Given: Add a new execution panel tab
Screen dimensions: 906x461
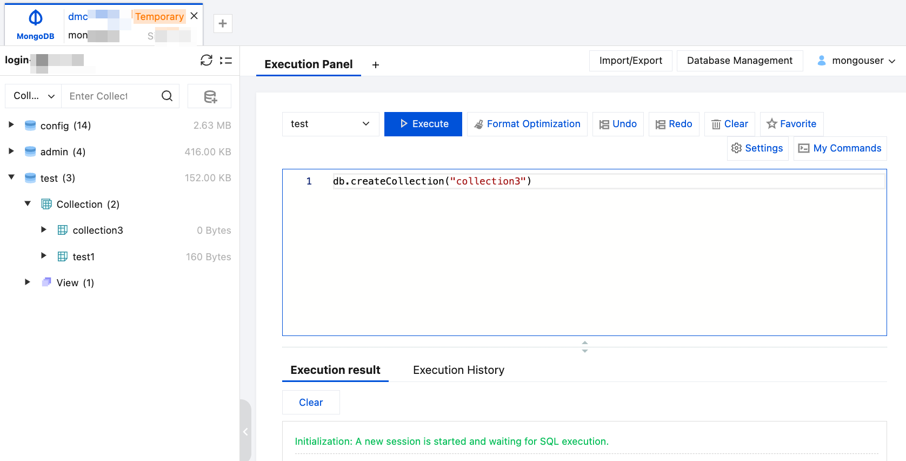Looking at the screenshot, I should click(376, 65).
